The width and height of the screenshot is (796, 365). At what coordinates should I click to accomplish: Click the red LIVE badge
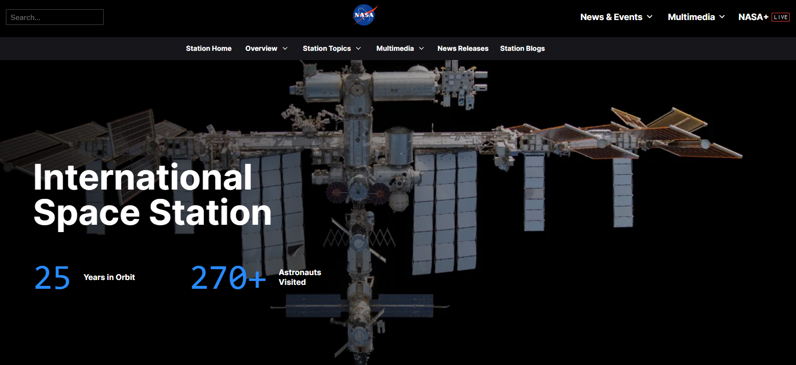pyautogui.click(x=780, y=17)
